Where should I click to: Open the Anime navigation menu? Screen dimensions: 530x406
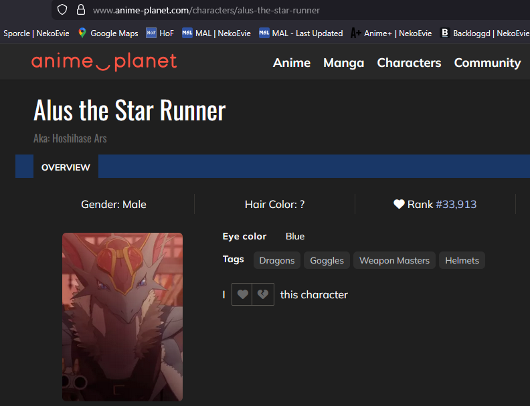292,63
